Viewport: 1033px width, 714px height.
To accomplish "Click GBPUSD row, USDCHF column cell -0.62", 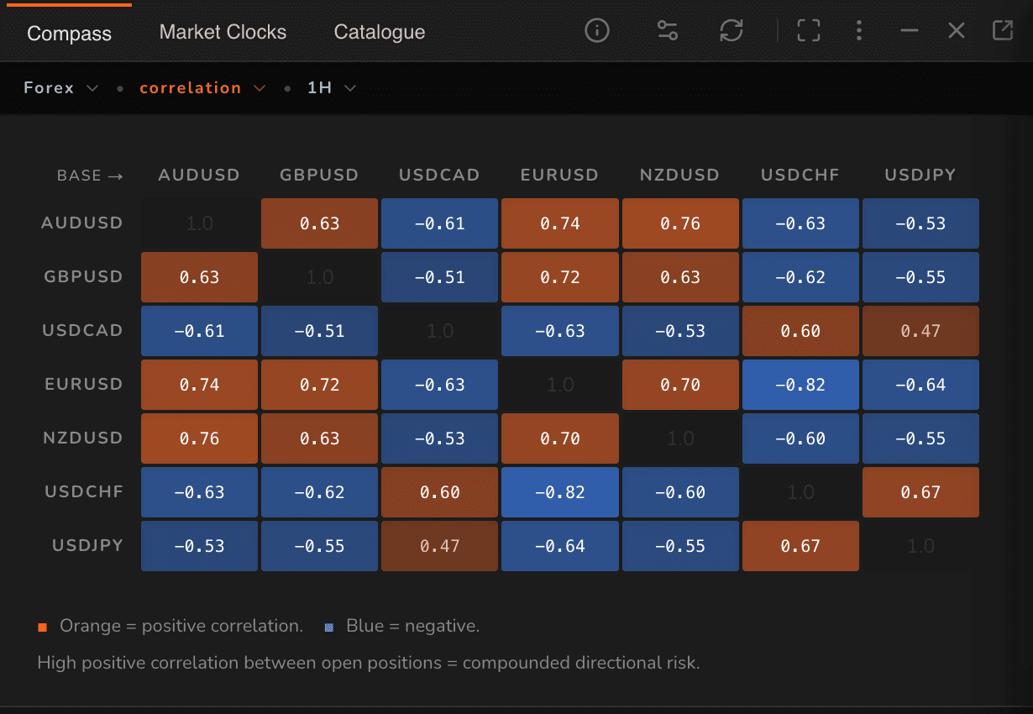I will pos(800,277).
